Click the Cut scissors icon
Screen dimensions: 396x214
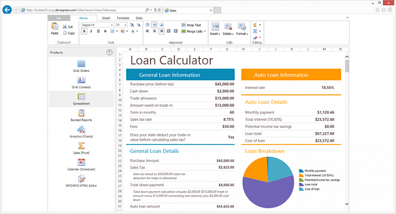tap(64, 27)
